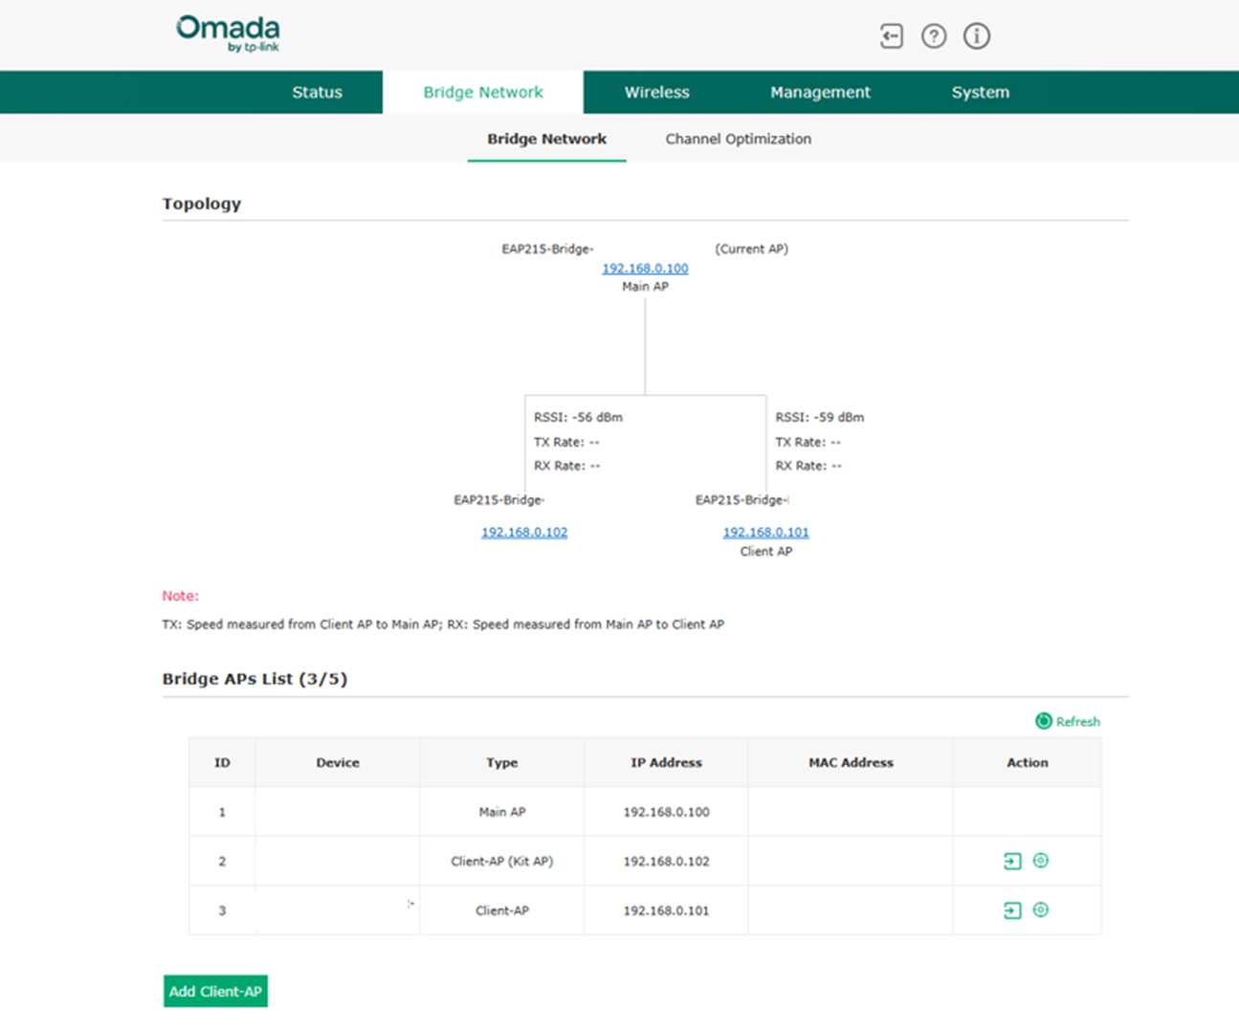Click the locate target icon for 192.168.0.101 row
The image size is (1239, 1028).
[1041, 909]
